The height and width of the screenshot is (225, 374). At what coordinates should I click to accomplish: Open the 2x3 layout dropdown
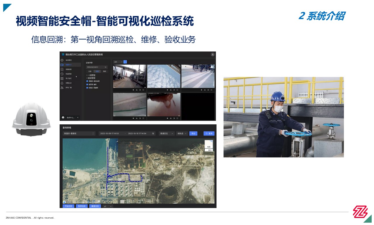tap(118, 62)
